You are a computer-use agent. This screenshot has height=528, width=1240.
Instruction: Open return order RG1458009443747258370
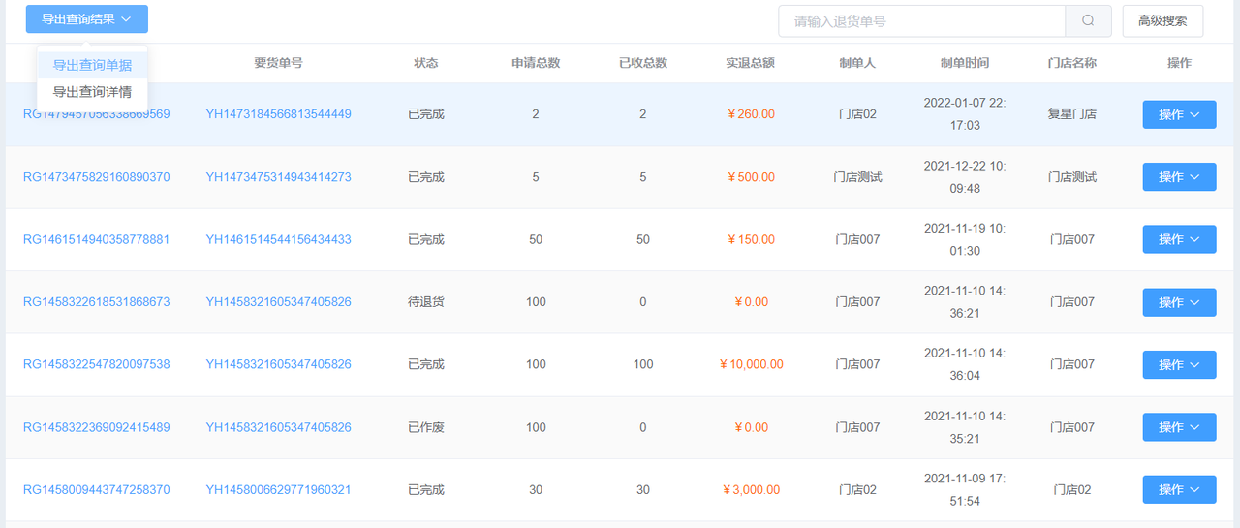97,490
